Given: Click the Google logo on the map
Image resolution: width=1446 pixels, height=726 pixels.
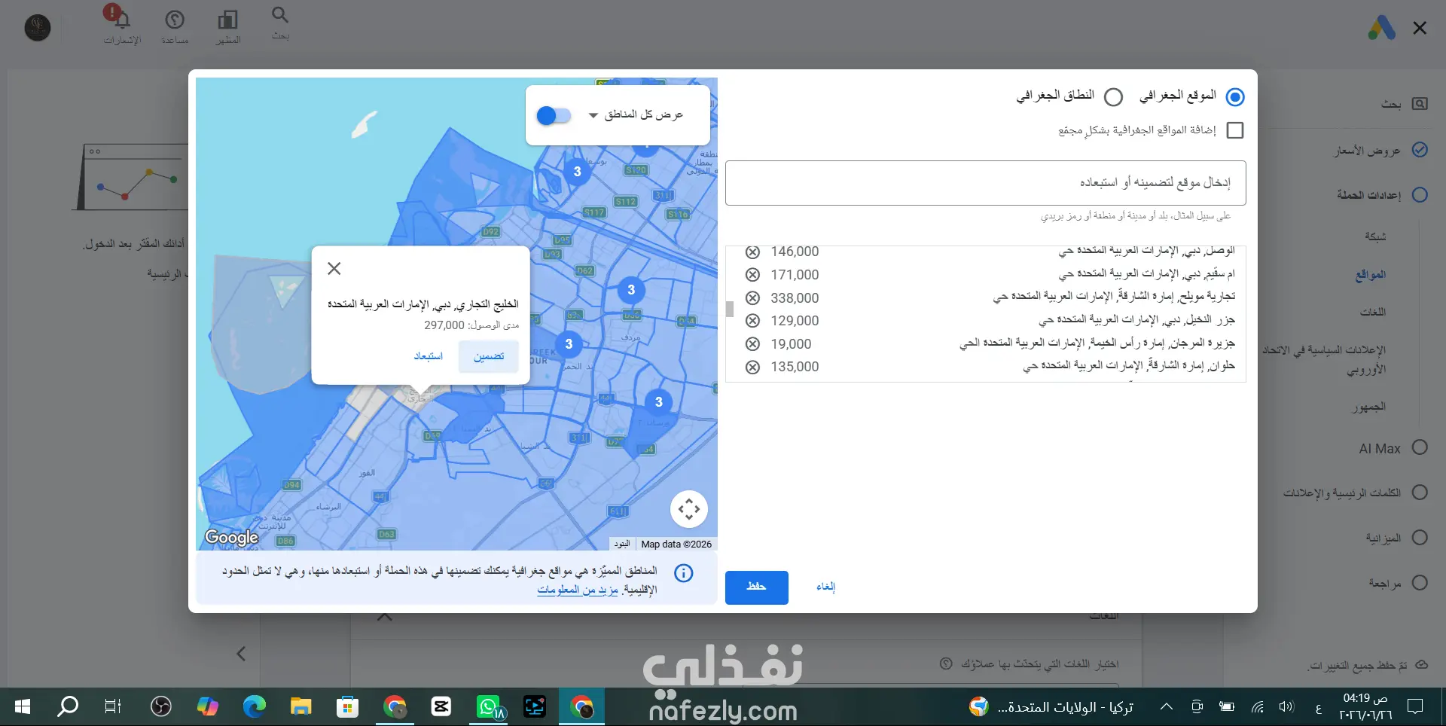Looking at the screenshot, I should (x=232, y=537).
